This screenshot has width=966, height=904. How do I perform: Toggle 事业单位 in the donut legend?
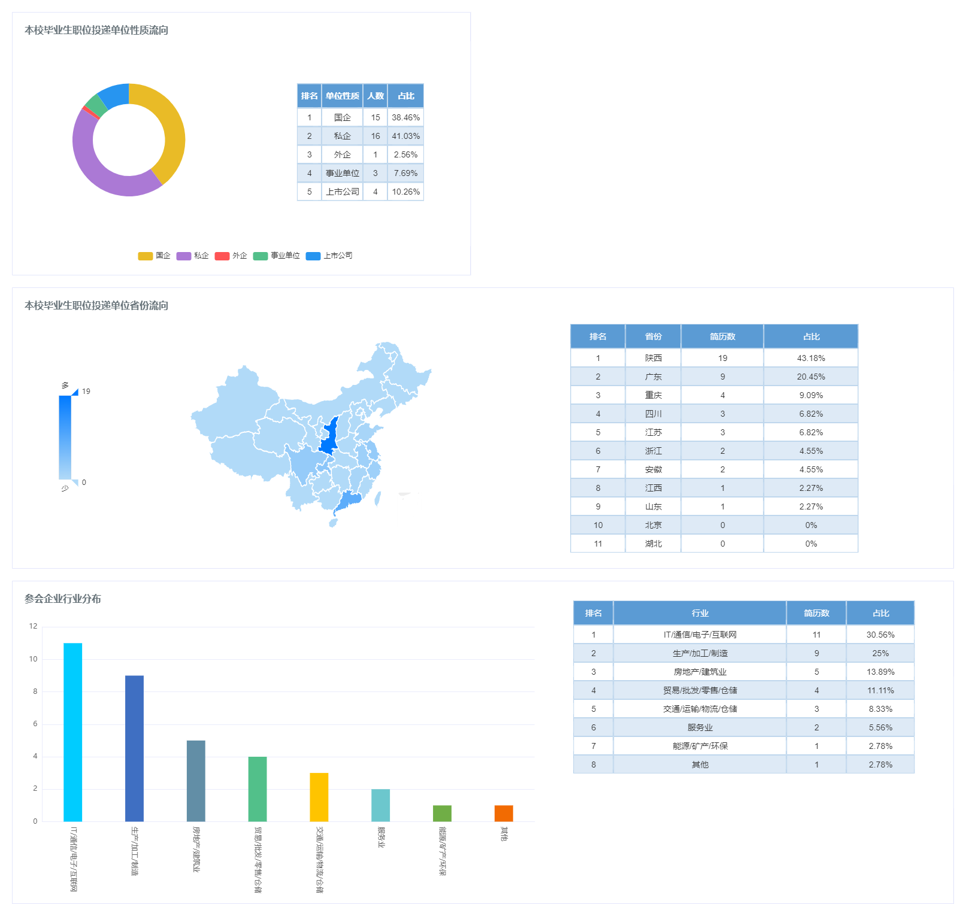(276, 256)
